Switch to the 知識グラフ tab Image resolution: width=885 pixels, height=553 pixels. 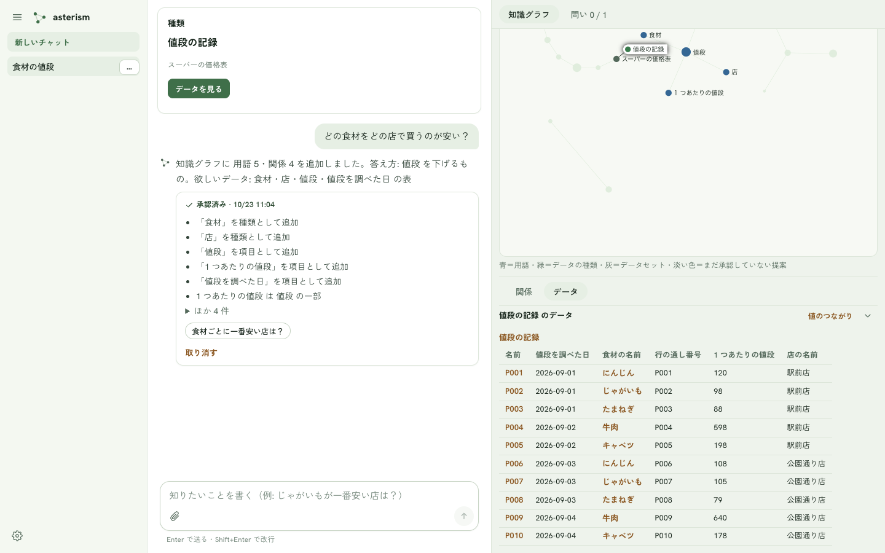529,15
